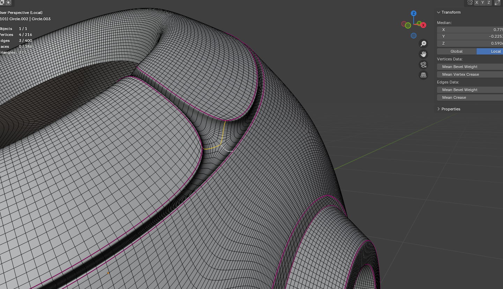The height and width of the screenshot is (289, 503).
Task: Select Local transform space
Action: point(490,51)
